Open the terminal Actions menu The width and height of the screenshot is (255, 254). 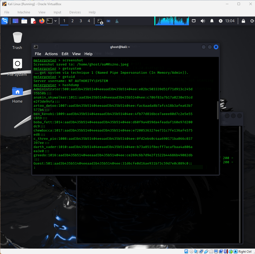point(51,54)
